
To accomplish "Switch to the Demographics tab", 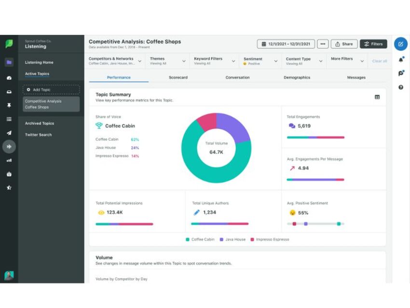I will [x=297, y=77].
